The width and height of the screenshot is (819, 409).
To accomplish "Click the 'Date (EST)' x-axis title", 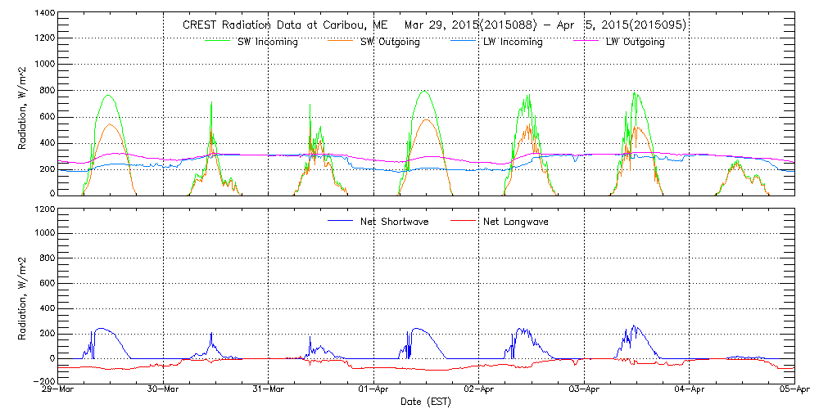I will coord(427,402).
